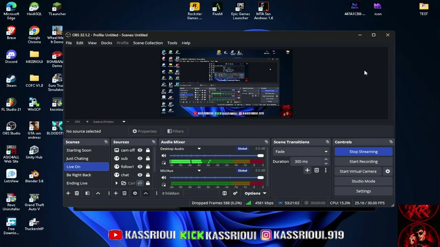Screen dimensions: 440x247
Task: Unlock the chat source
Action: [148, 175]
